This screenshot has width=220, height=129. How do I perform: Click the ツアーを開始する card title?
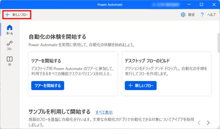[x=46, y=61]
